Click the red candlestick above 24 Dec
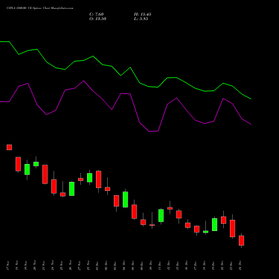 click(x=242, y=240)
